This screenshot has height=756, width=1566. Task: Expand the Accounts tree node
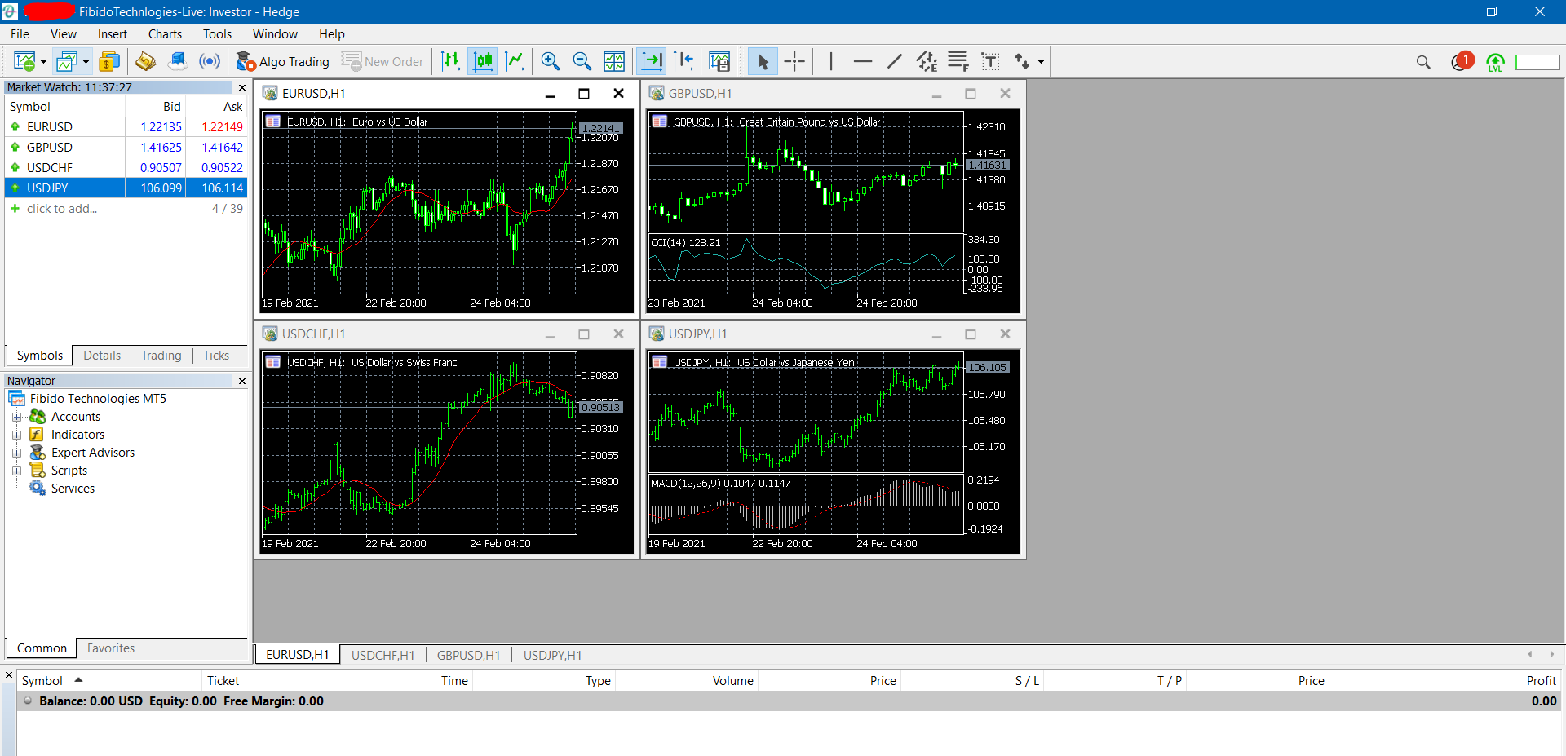[16, 417]
